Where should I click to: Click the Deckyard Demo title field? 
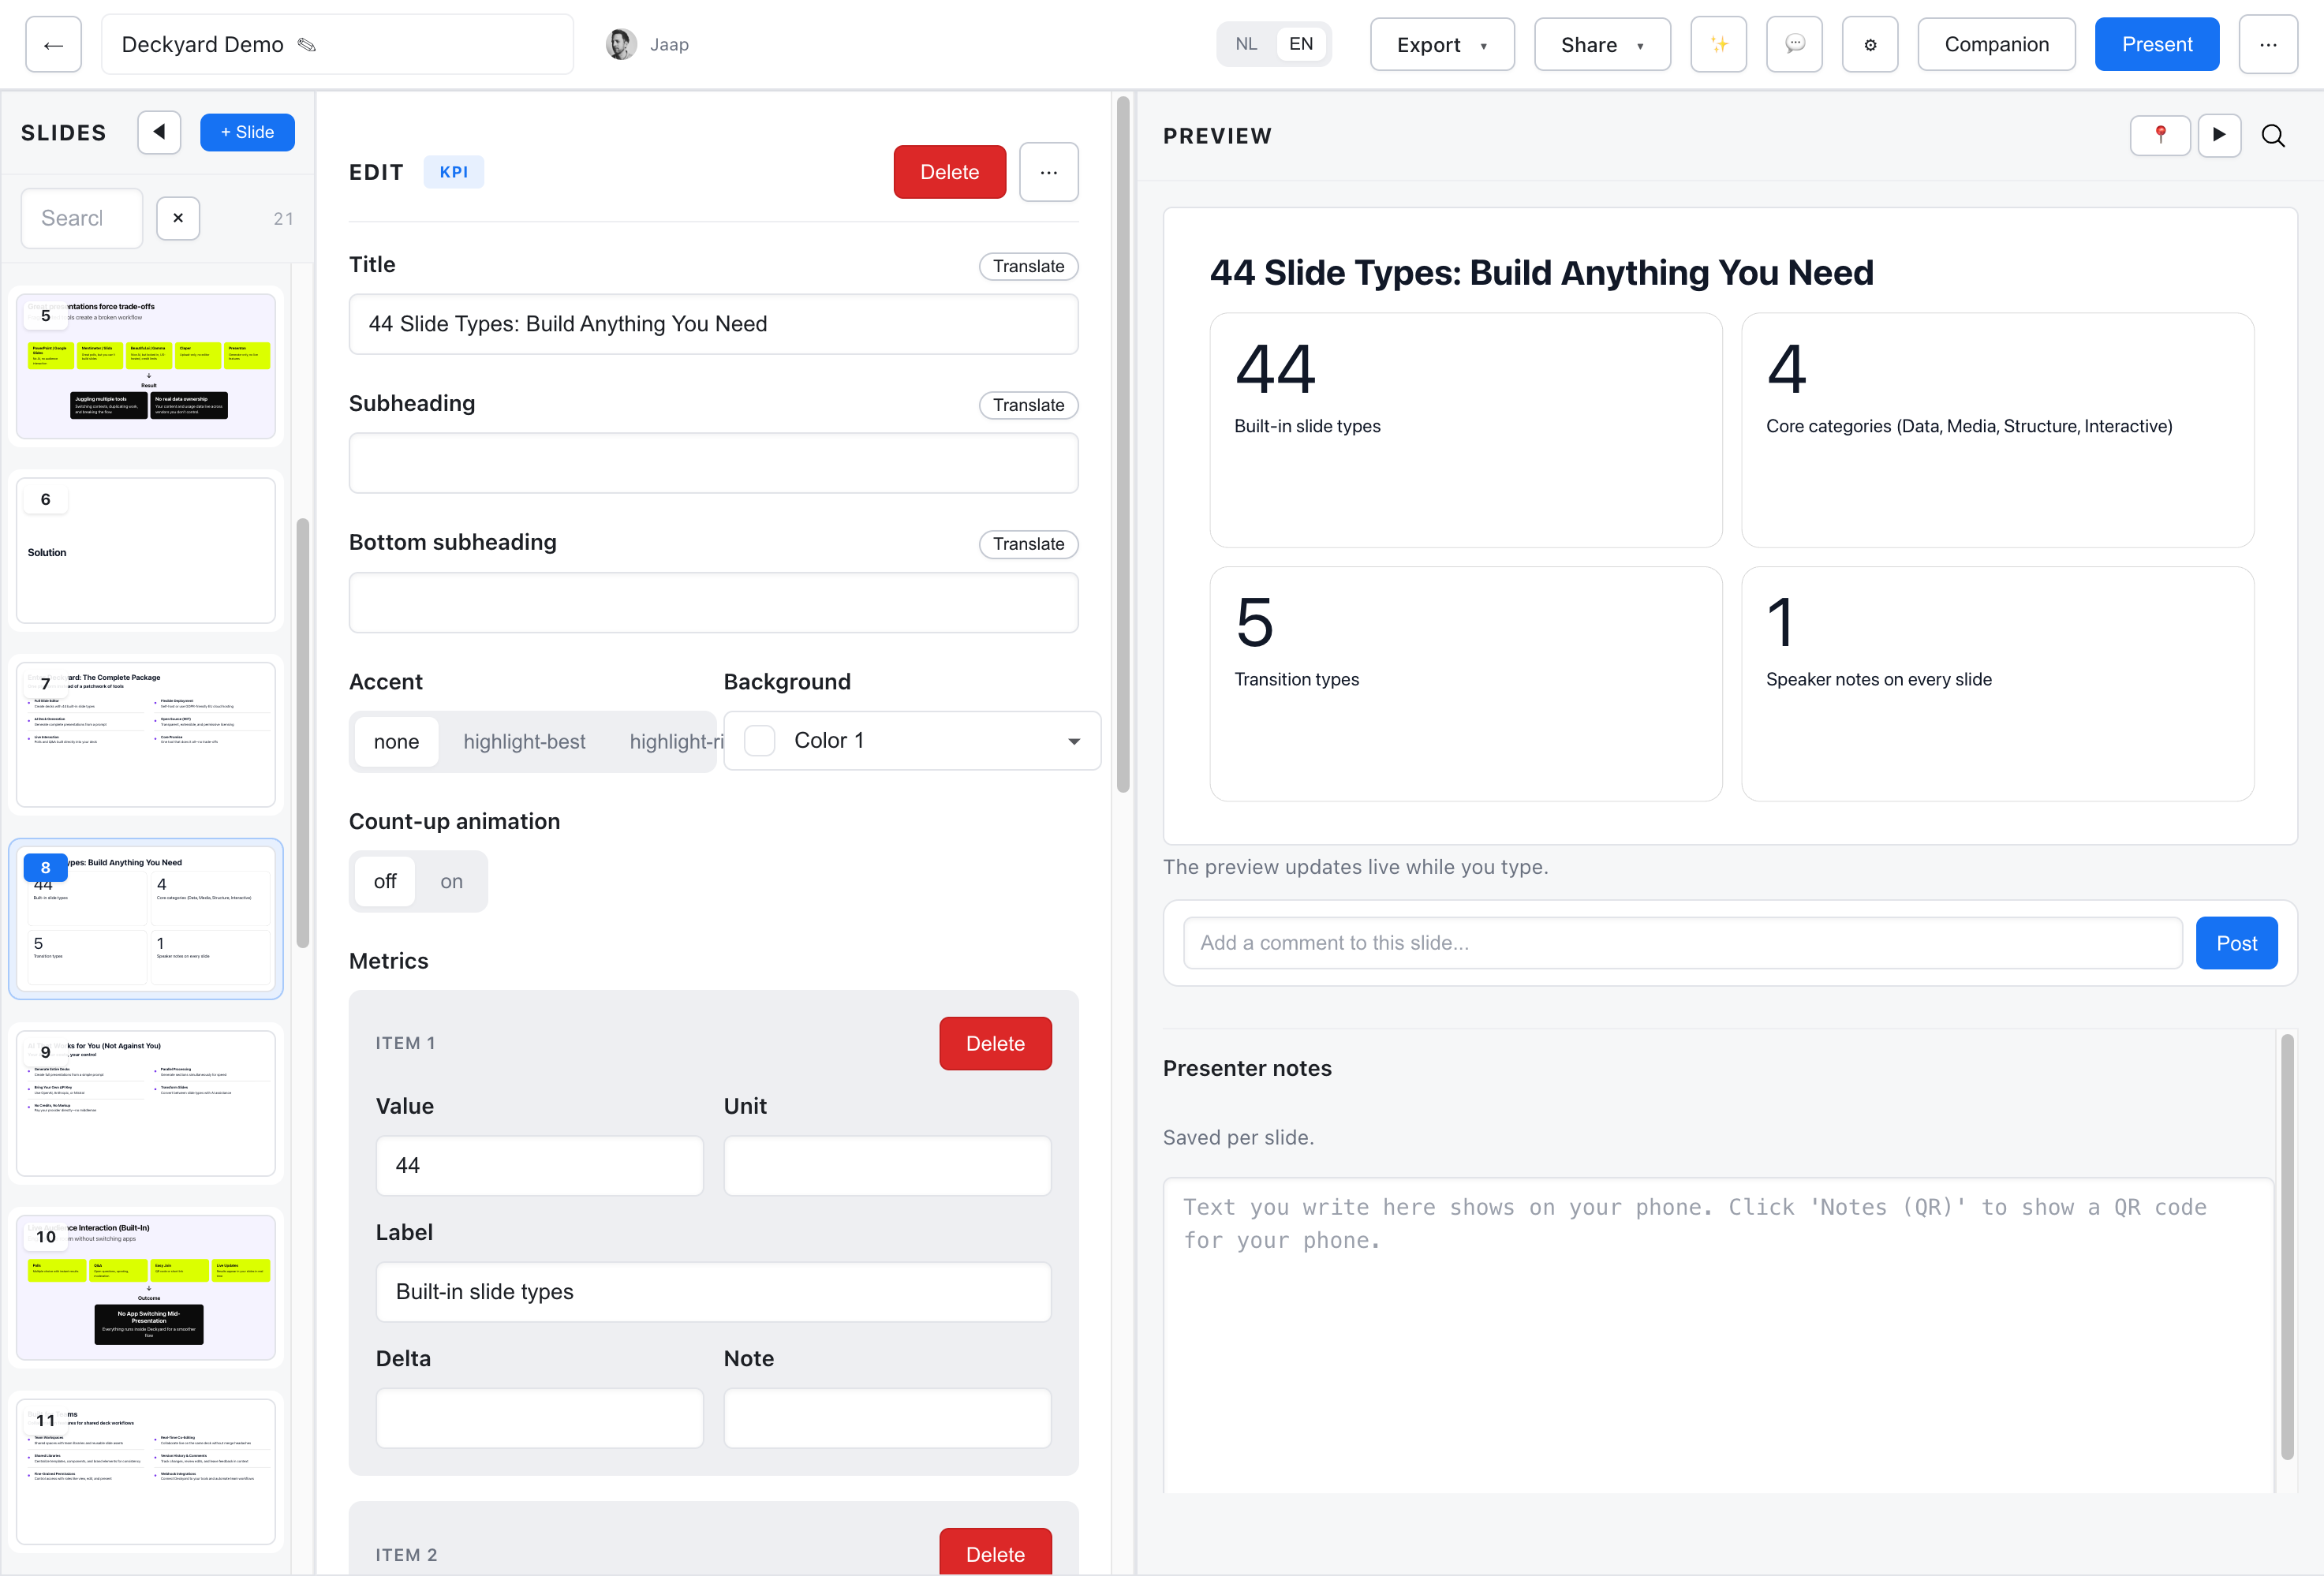(337, 44)
